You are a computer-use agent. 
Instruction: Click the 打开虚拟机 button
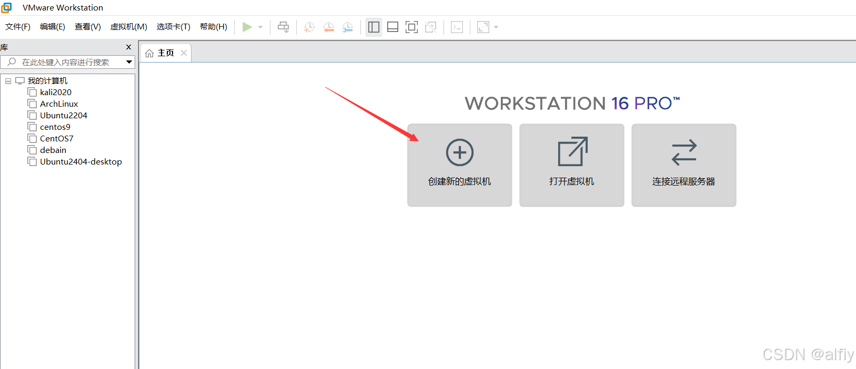572,165
